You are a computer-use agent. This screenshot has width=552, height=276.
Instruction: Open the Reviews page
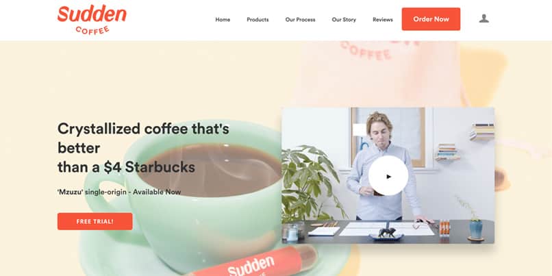383,20
